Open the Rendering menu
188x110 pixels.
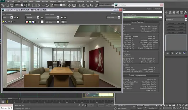[x=71, y=1]
